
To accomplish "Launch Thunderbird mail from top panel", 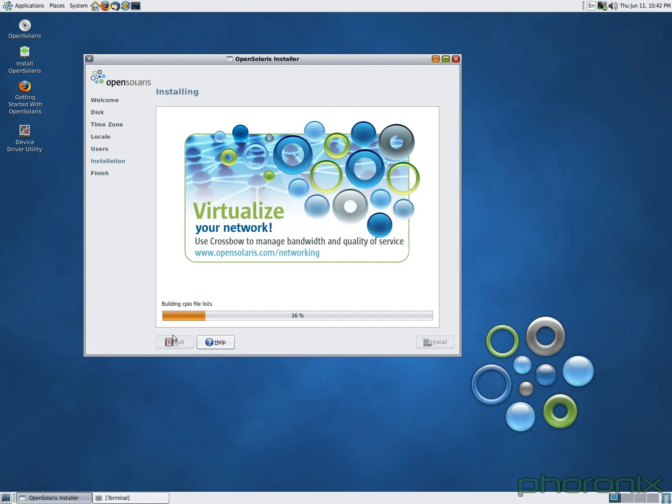I will 115,6.
